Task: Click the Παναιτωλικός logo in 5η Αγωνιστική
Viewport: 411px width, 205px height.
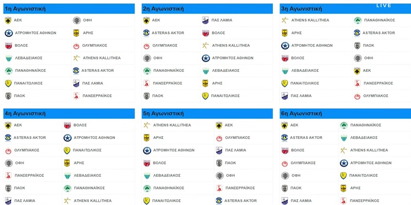Action: 146,201
